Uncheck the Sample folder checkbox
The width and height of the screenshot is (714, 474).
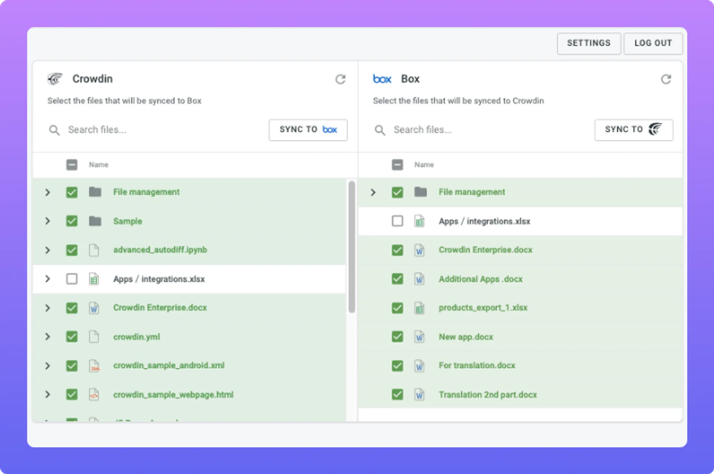point(72,221)
